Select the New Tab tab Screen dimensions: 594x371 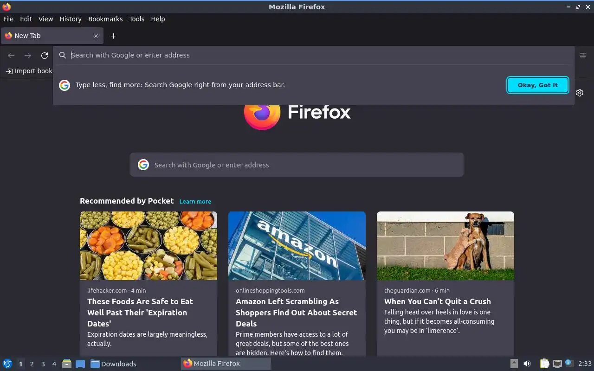[52, 36]
